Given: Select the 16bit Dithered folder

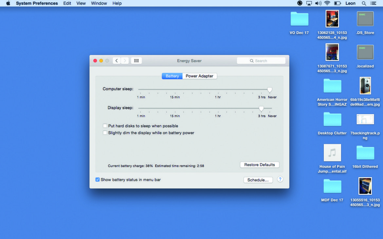Looking at the screenshot, I should pos(365,153).
